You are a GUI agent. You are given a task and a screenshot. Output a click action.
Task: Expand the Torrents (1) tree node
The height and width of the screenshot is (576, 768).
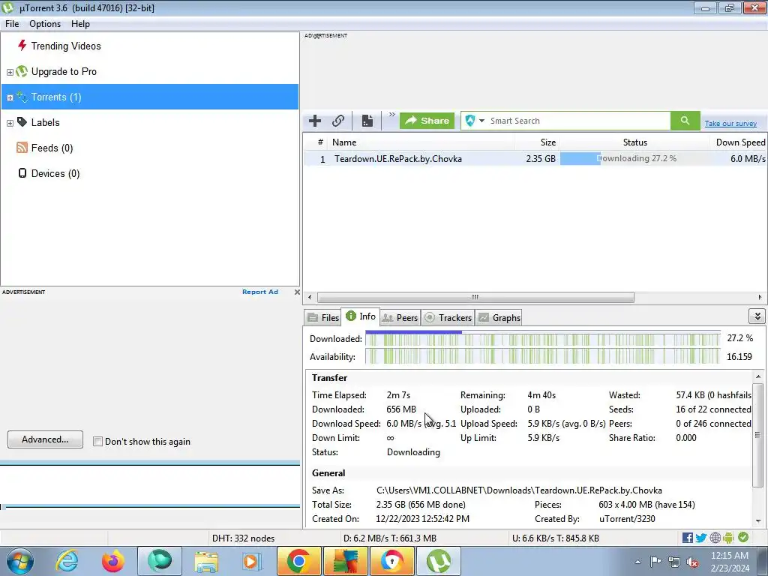(x=10, y=97)
